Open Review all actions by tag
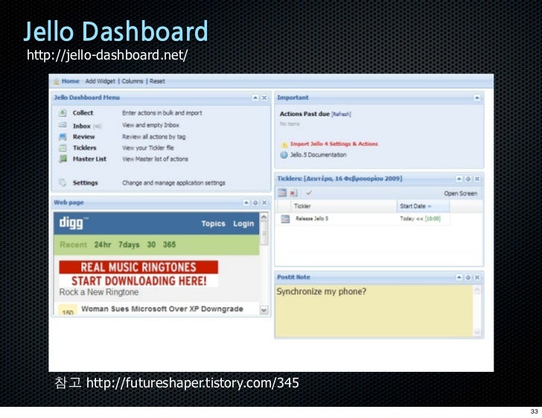 pyautogui.click(x=153, y=136)
